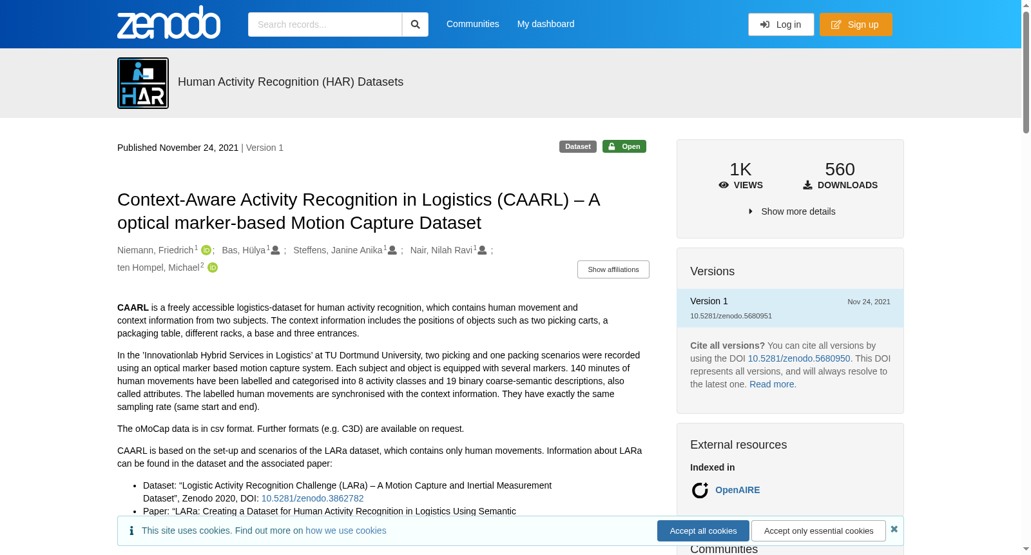Screen dimensions: 1031x555
Task: Open ten Hompel's ORCID iD icon
Action: click(213, 268)
